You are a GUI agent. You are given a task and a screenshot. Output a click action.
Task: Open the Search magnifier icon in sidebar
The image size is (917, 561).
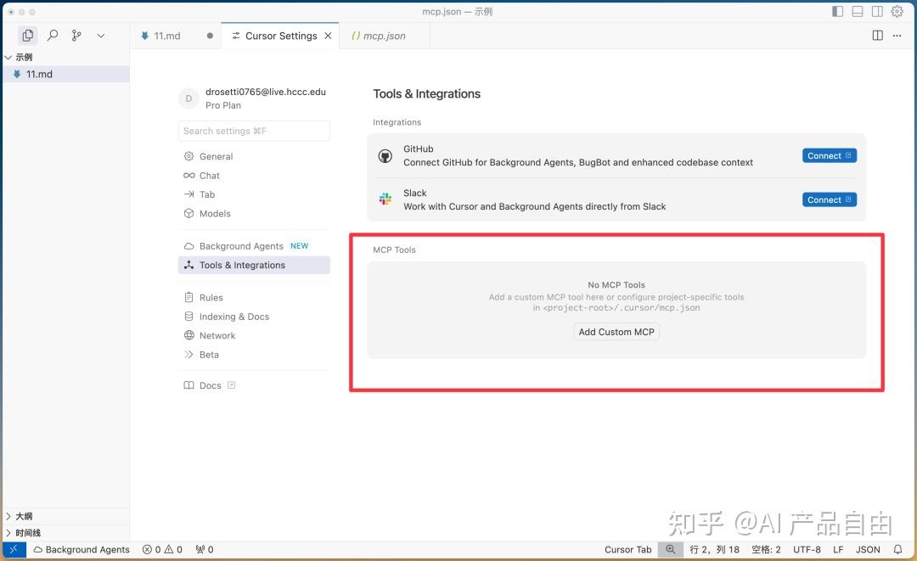(53, 36)
